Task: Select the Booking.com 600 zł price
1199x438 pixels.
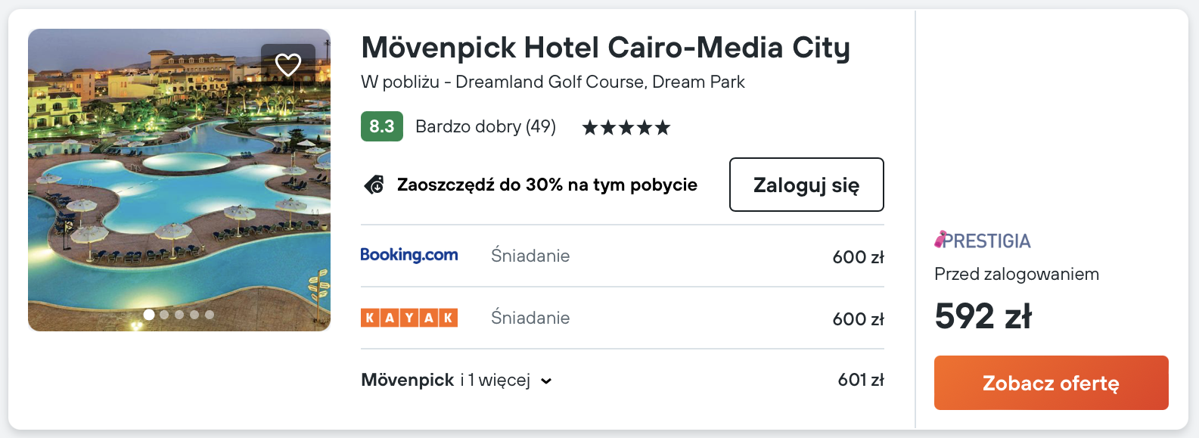Action: point(858,257)
